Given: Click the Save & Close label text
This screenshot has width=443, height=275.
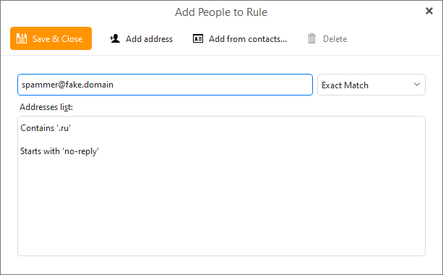Looking at the screenshot, I should pos(57,39).
